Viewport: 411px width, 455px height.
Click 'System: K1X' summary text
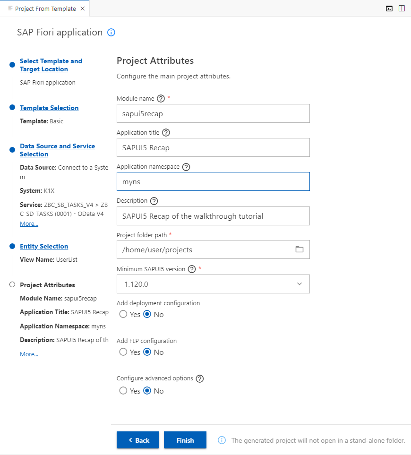point(37,191)
